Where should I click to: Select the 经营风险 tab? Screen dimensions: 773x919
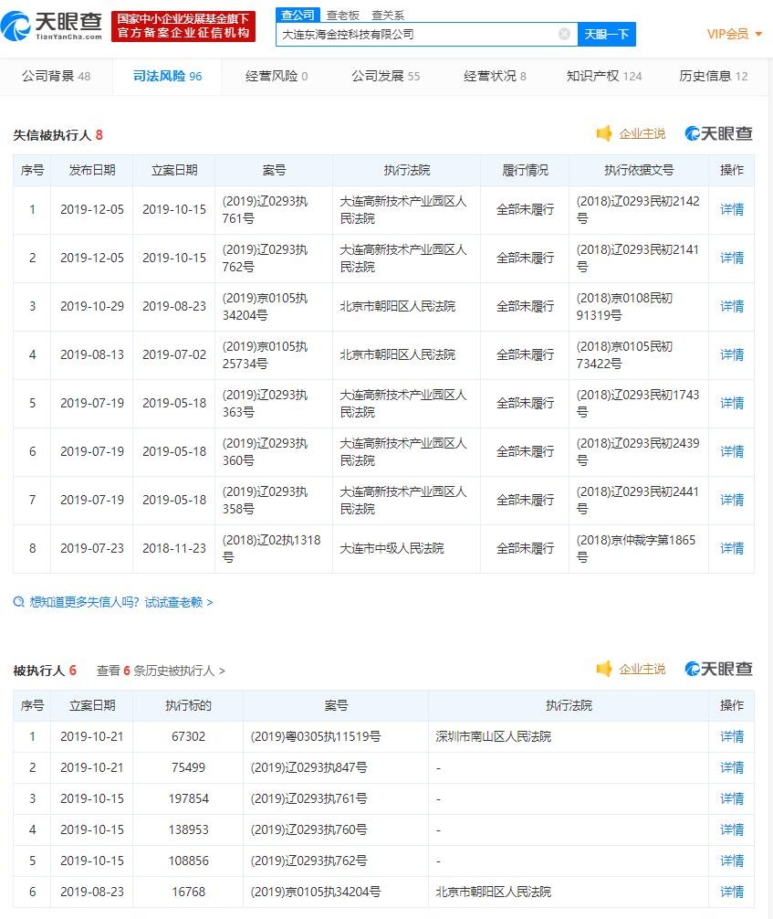coord(277,76)
